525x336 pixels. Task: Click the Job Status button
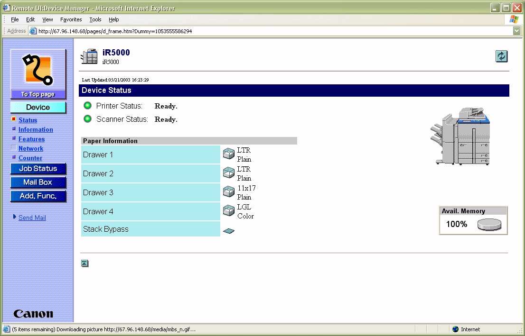point(38,169)
